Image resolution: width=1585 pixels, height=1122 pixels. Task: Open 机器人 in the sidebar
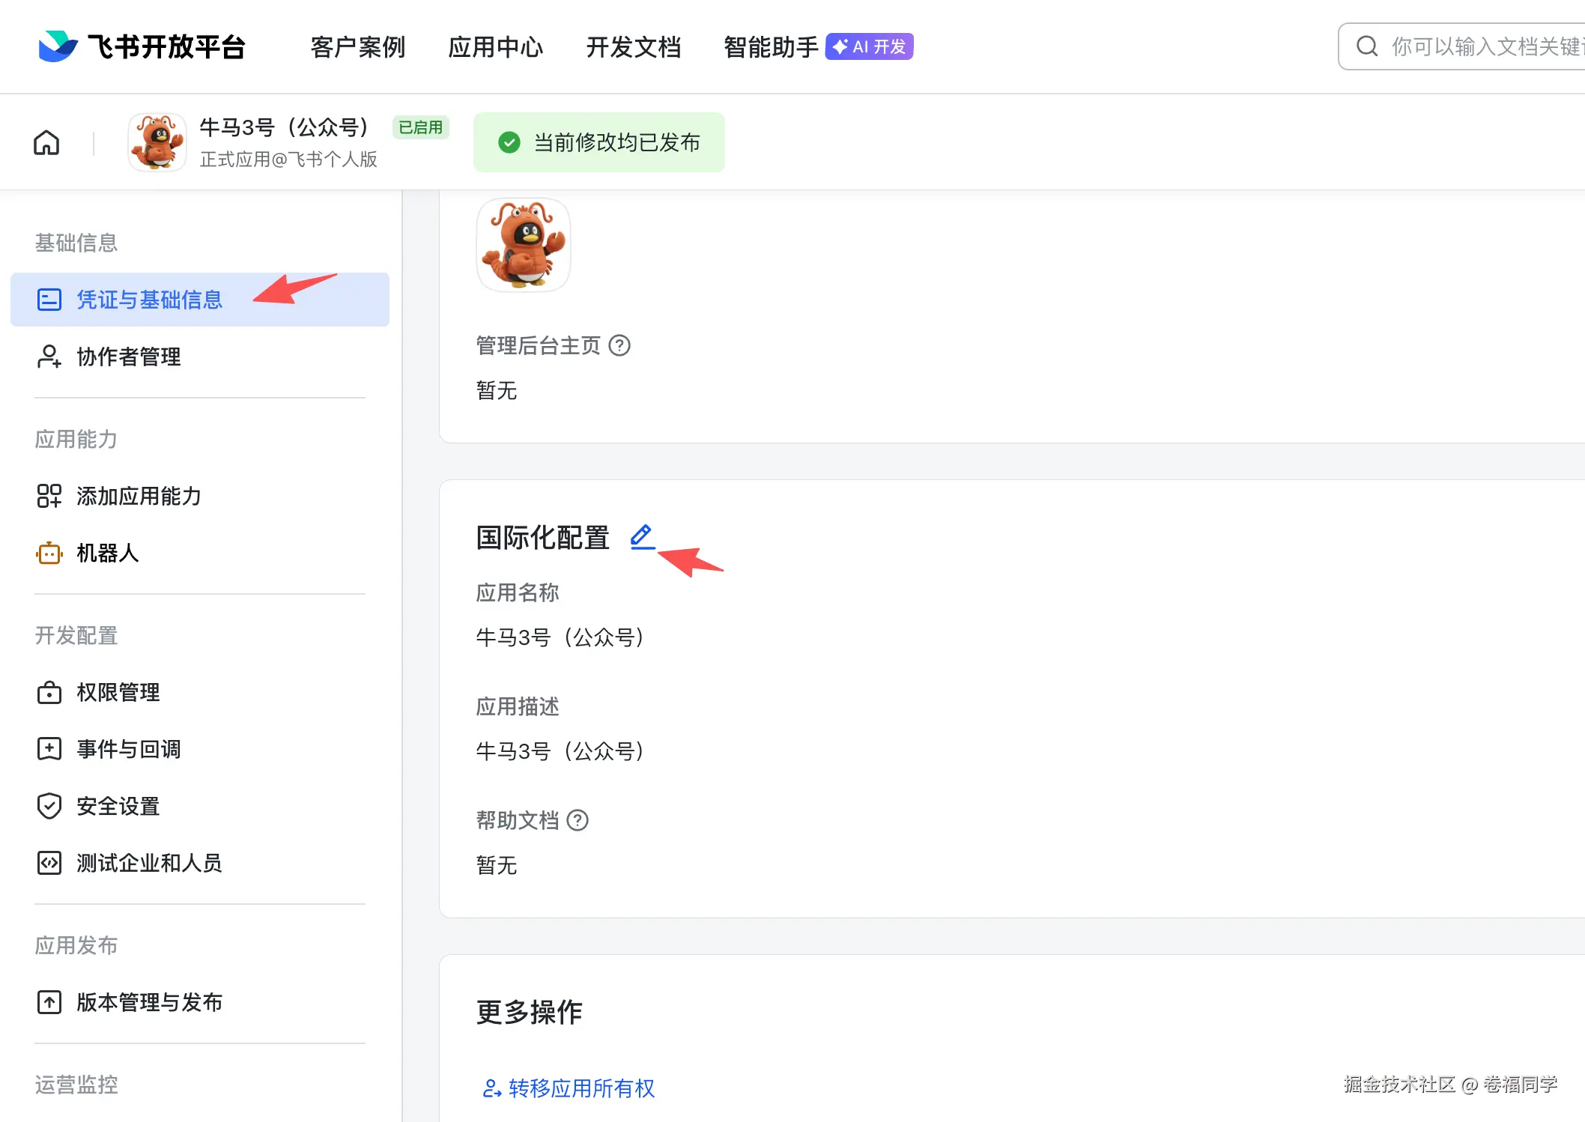tap(108, 553)
